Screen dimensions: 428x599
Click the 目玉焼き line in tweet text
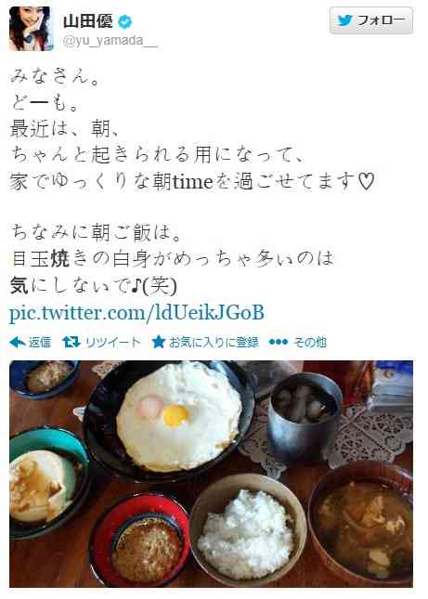[172, 258]
